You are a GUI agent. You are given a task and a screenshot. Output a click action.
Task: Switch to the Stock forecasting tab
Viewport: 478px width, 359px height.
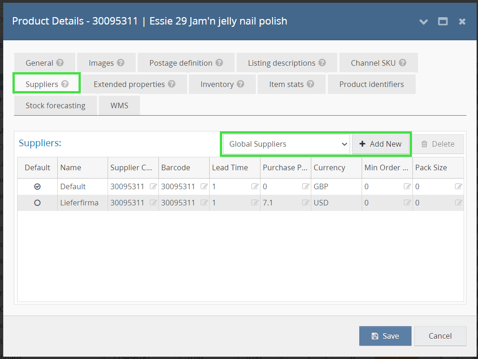pyautogui.click(x=55, y=105)
